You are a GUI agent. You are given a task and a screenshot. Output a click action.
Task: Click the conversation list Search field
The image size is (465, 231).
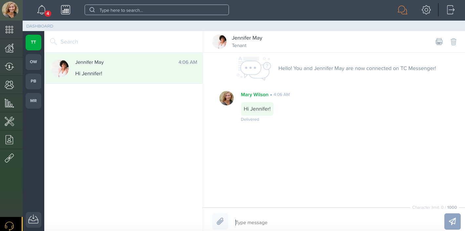coord(123,42)
